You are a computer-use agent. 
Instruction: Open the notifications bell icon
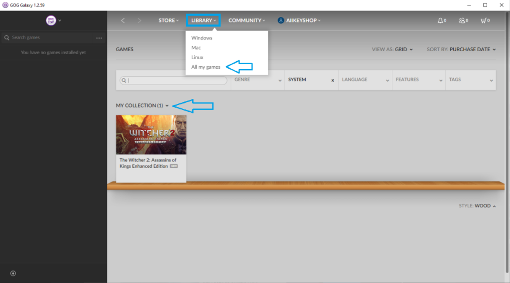[440, 20]
